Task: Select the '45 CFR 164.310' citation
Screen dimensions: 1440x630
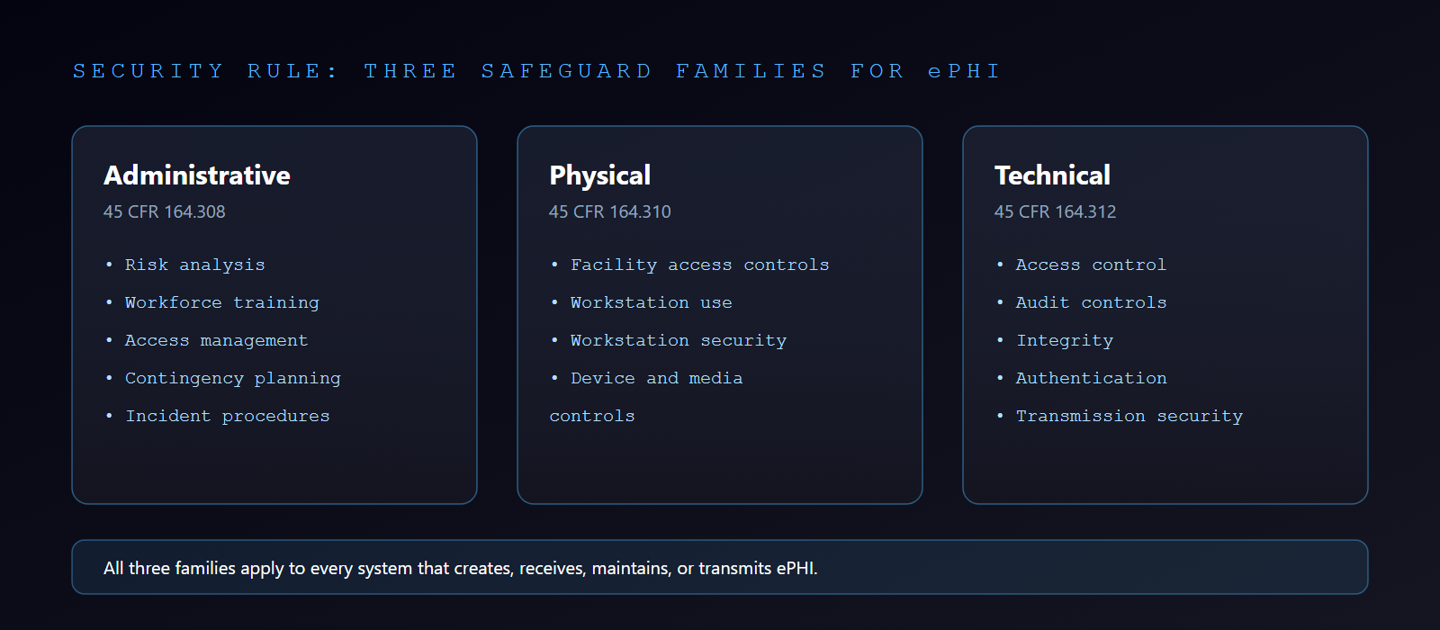Action: (x=610, y=211)
